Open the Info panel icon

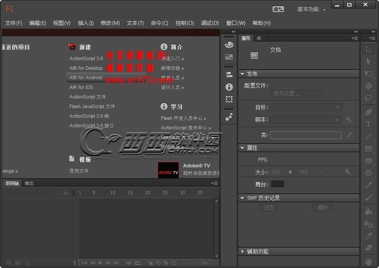(229, 87)
